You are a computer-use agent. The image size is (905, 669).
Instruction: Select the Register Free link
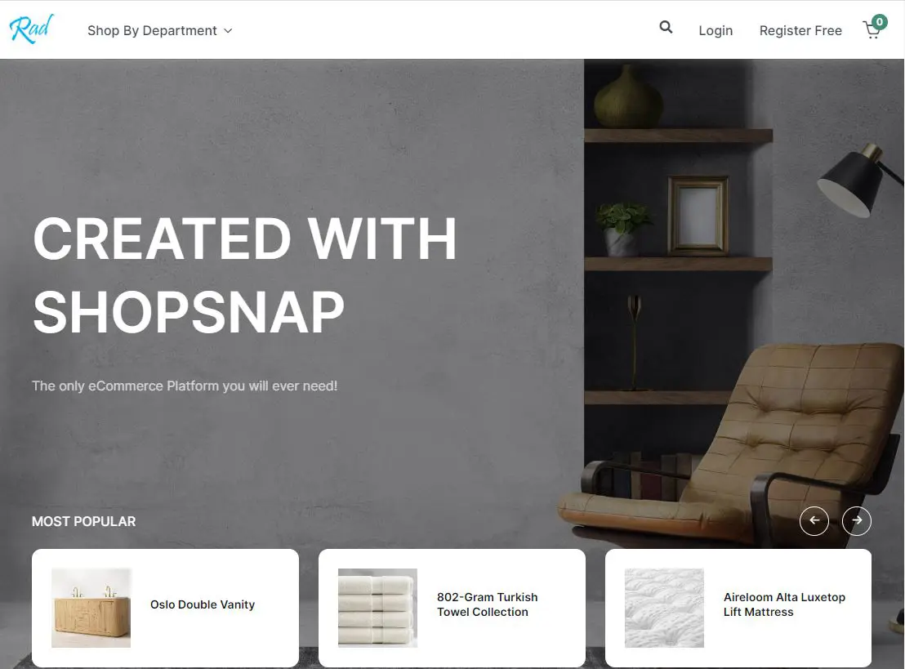point(800,30)
